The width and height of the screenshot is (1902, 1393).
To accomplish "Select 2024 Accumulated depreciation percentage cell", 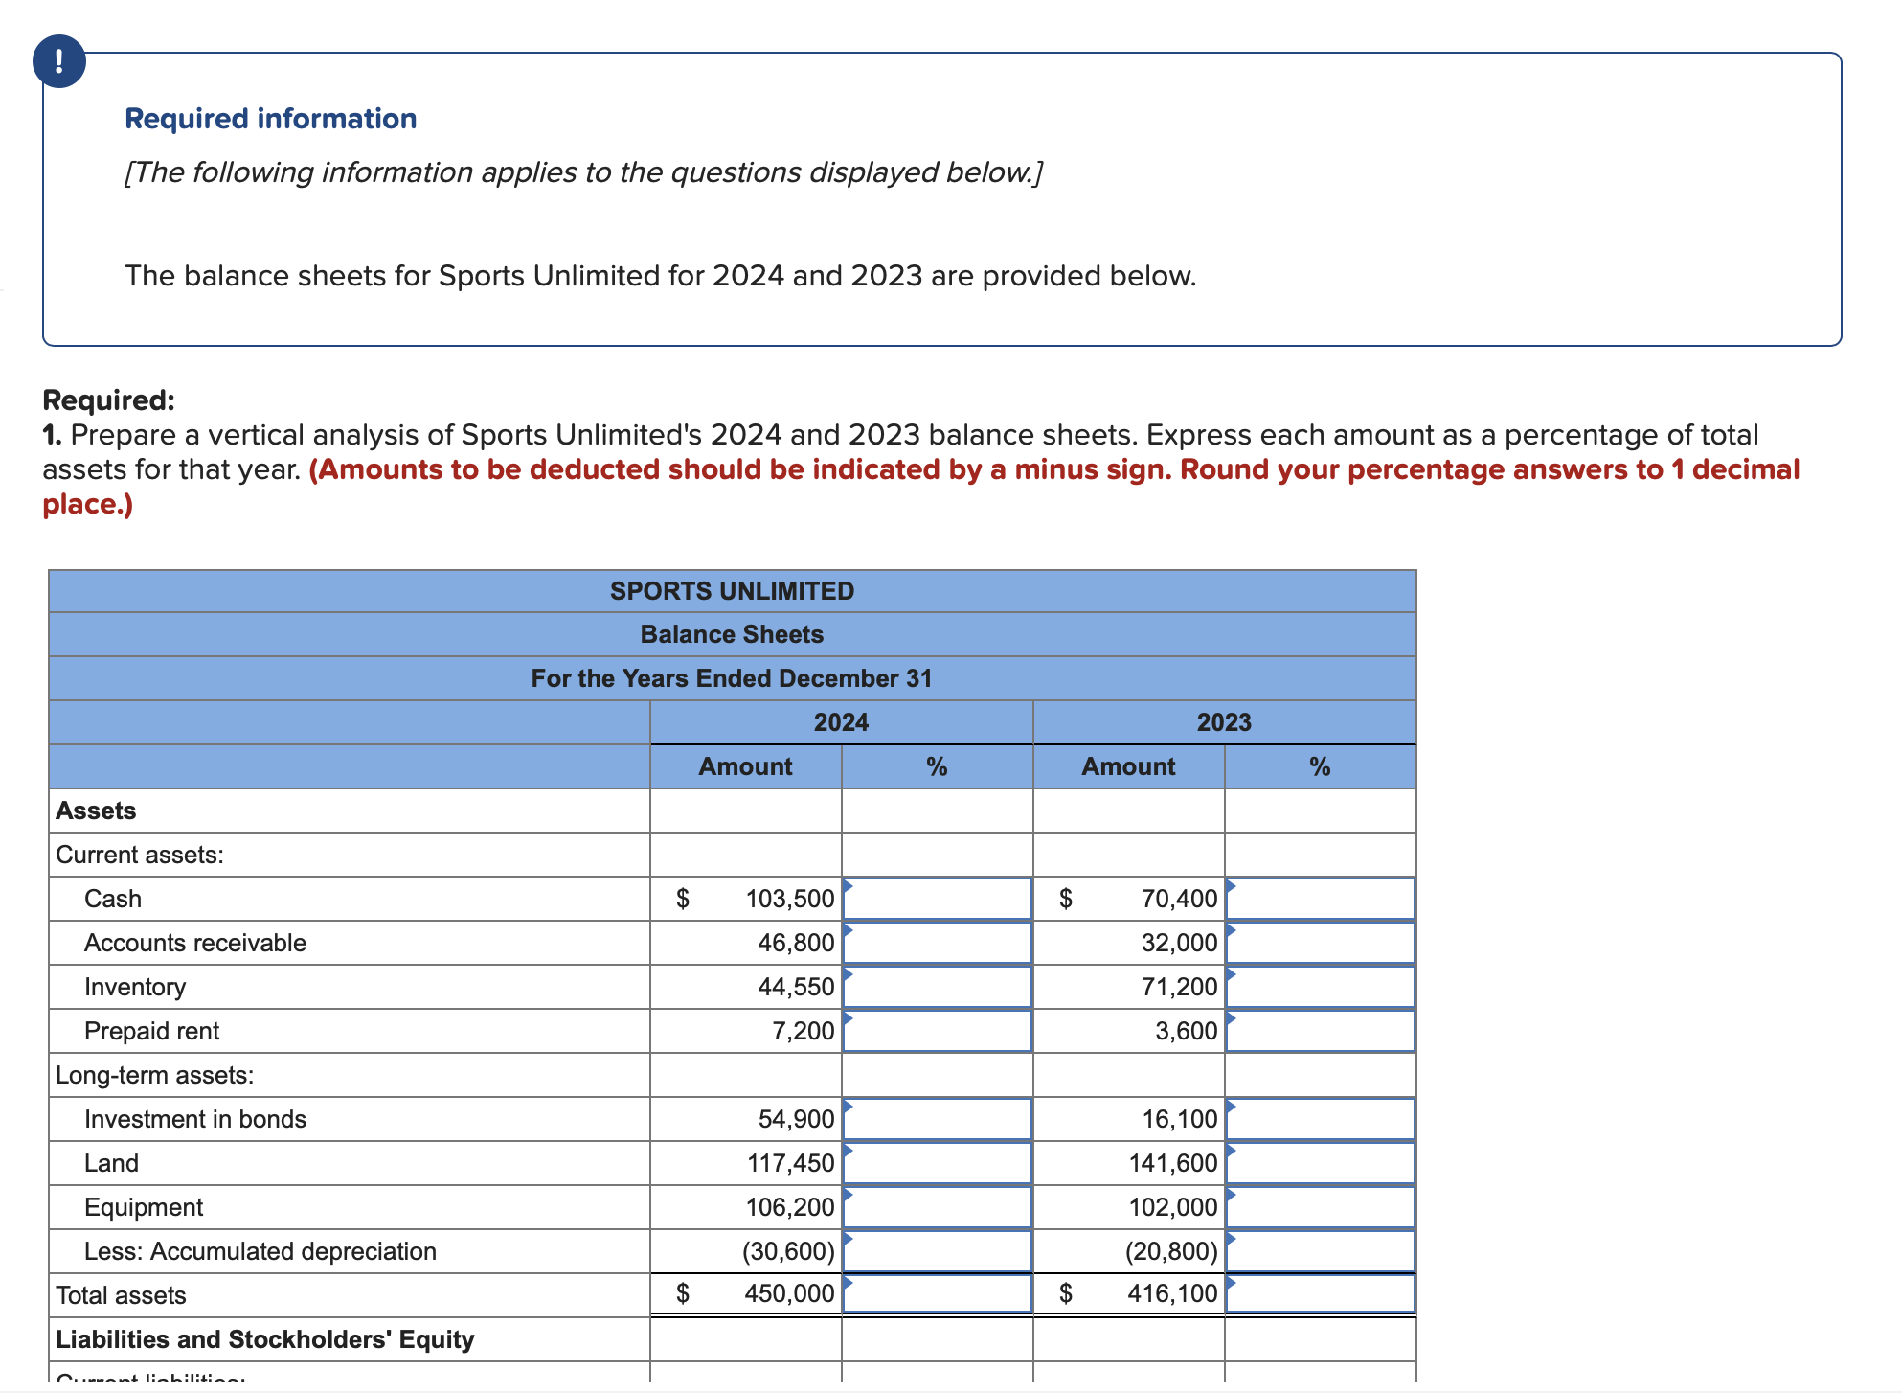I will tap(937, 1251).
